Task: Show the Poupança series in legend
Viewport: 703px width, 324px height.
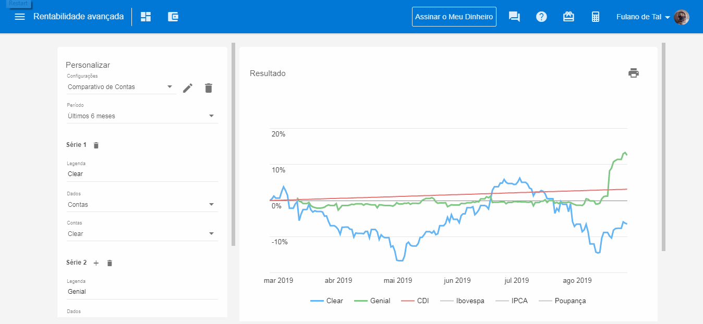Action: pyautogui.click(x=562, y=301)
